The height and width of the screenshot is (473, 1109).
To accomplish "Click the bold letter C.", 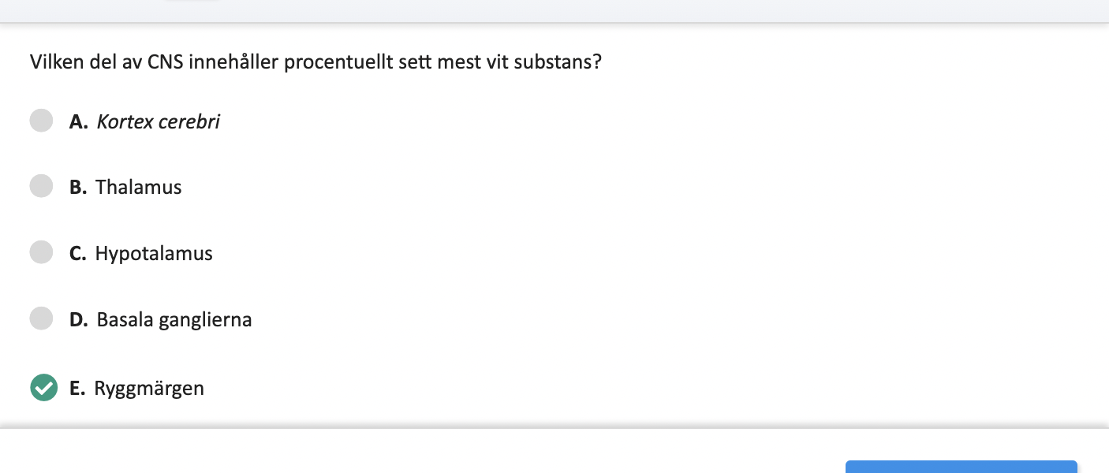I will (77, 254).
